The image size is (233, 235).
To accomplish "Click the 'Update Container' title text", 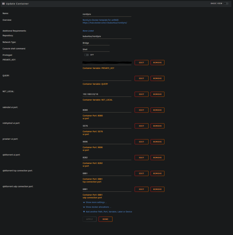I will 17,4.
